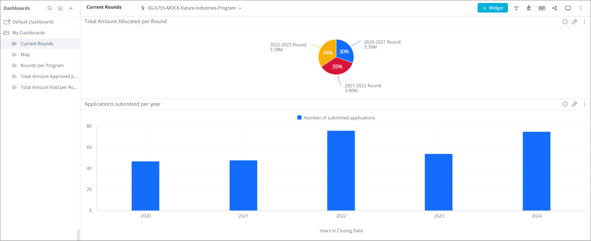The height and width of the screenshot is (241, 591).
Task: Open Applications submitted widget three-dot menu
Action: coord(584,104)
